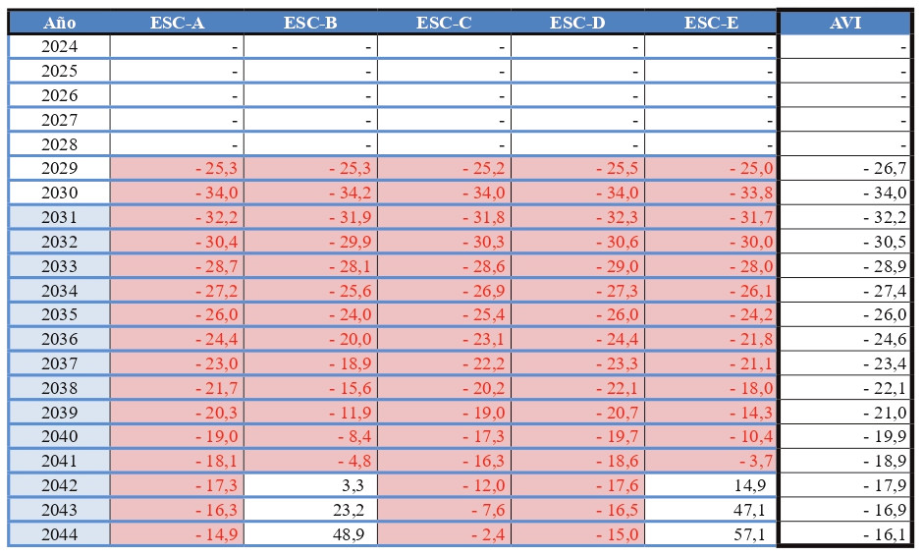Select the year 2035 row label
923x556 pixels.
[59, 315]
